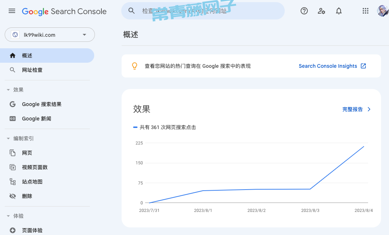389x235 pixels.
Task: Click the 2023/7/31 date axis label
Action: click(x=149, y=210)
